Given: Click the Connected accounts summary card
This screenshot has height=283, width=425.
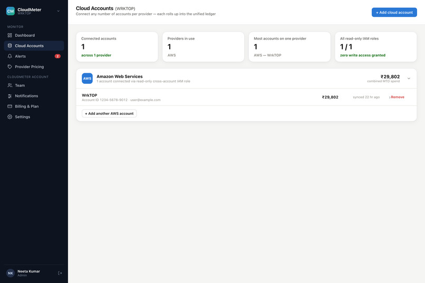Looking at the screenshot, I should click(117, 47).
